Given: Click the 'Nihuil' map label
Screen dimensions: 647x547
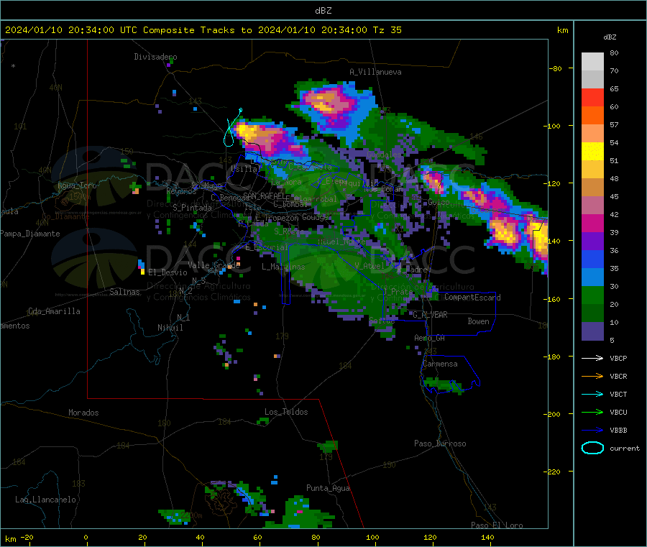Looking at the screenshot, I should [x=170, y=328].
